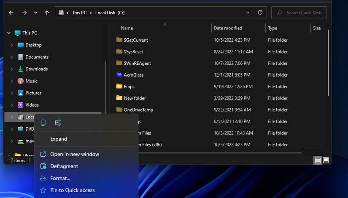Click the Copy icon in context menu
The width and height of the screenshot is (348, 198).
(x=43, y=123)
